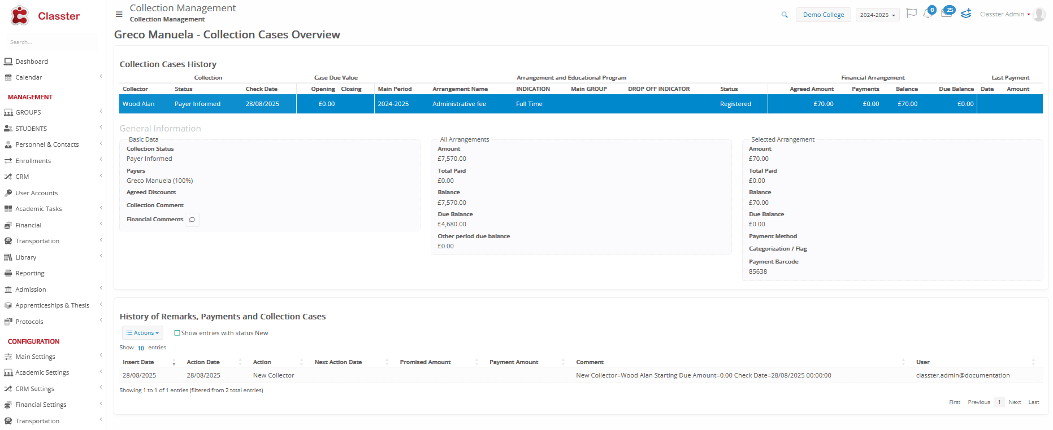Click the user avatar icon
Image resolution: width=1053 pixels, height=430 pixels.
[1039, 15]
